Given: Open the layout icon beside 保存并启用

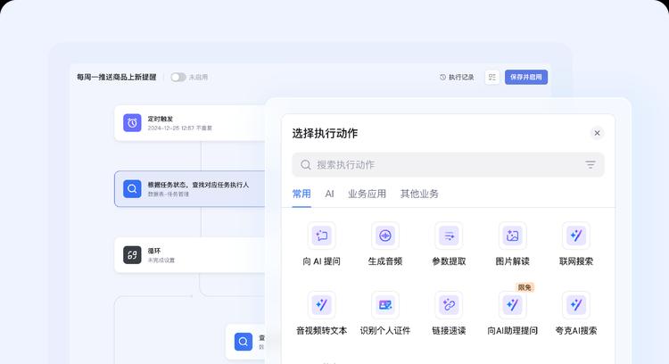Looking at the screenshot, I should 491,78.
